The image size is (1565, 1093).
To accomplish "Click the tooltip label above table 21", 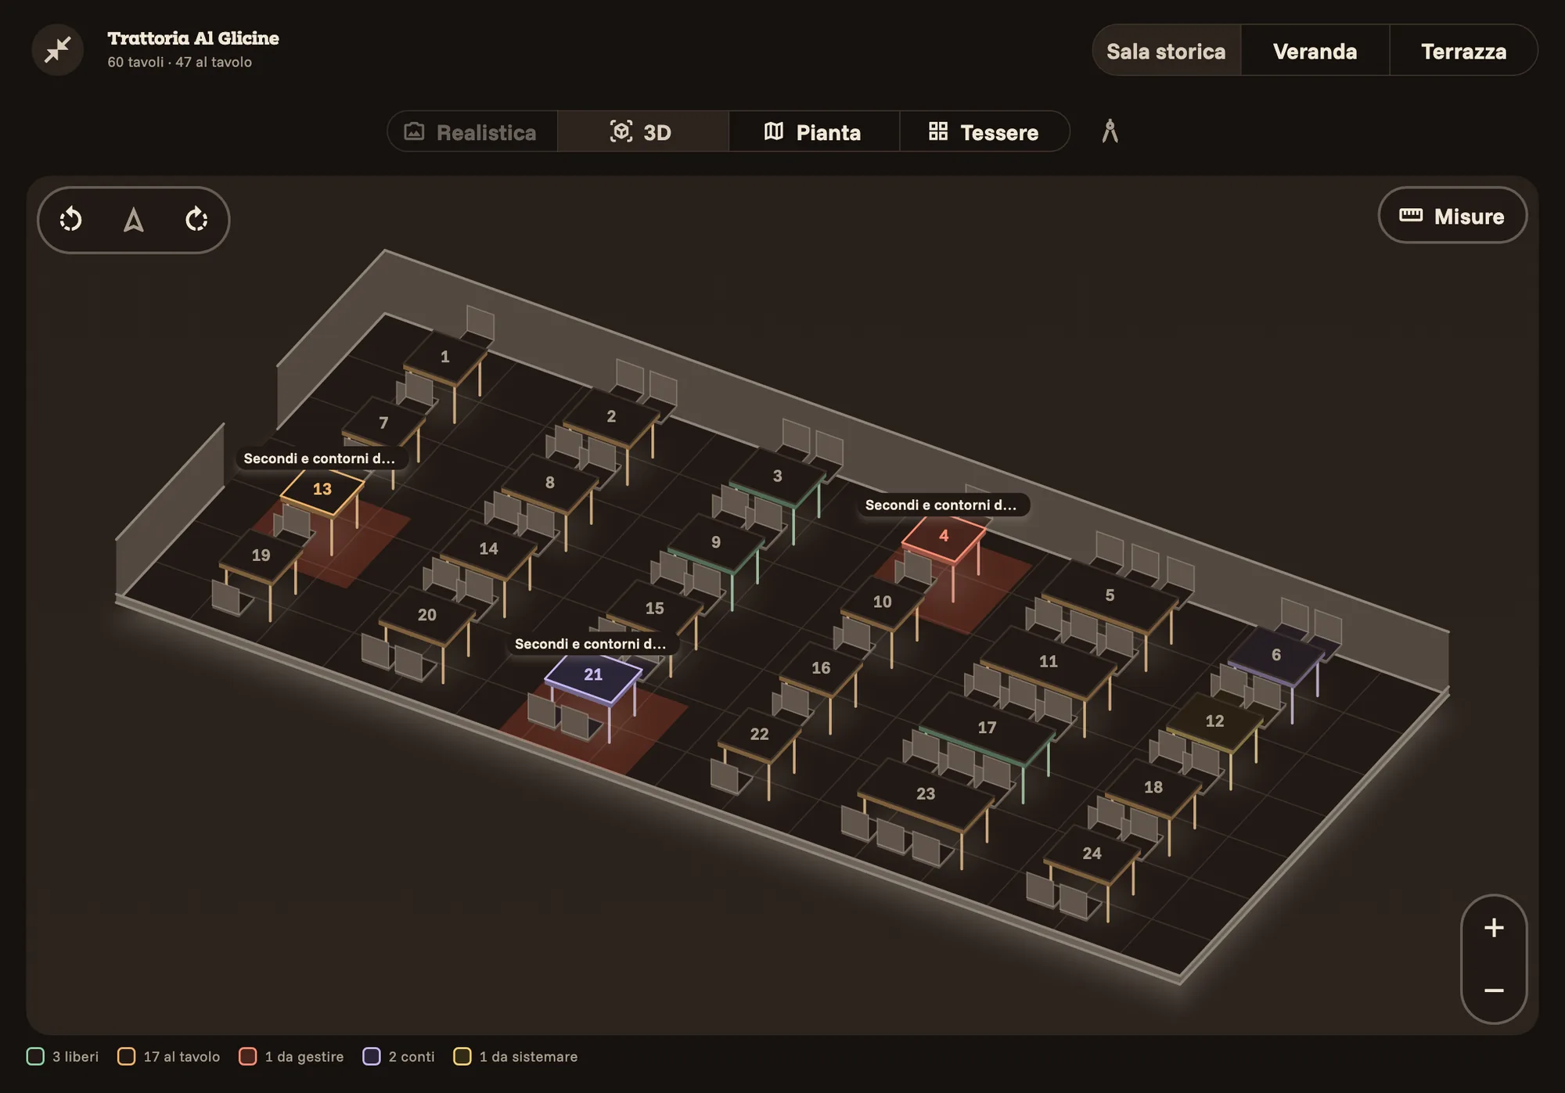I will coord(592,644).
